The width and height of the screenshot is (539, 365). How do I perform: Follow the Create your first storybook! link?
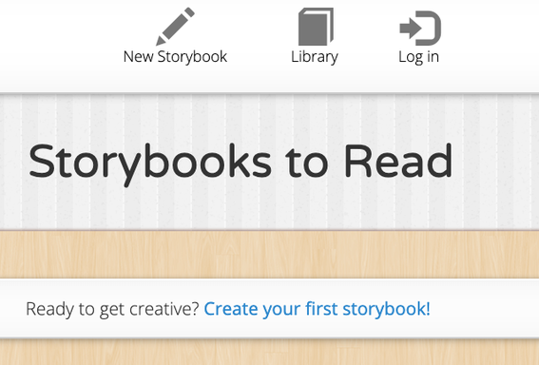tap(317, 309)
